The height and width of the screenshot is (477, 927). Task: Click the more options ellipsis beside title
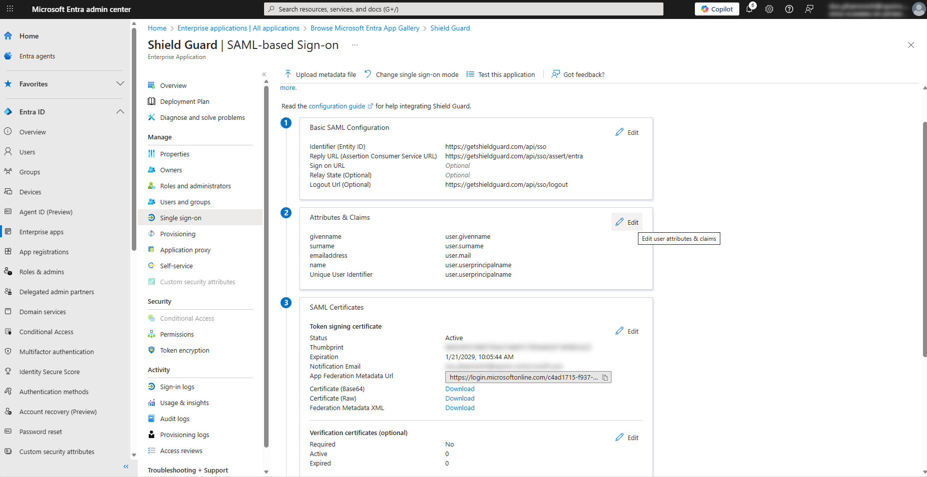[x=354, y=45]
